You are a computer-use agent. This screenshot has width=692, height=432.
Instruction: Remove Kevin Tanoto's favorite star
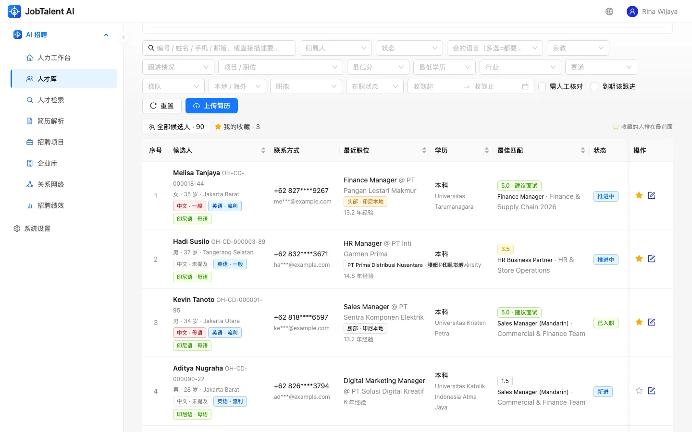click(639, 322)
